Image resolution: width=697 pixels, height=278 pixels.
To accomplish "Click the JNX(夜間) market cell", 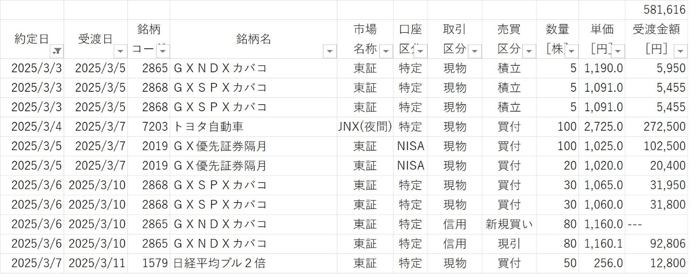I will click(x=365, y=126).
